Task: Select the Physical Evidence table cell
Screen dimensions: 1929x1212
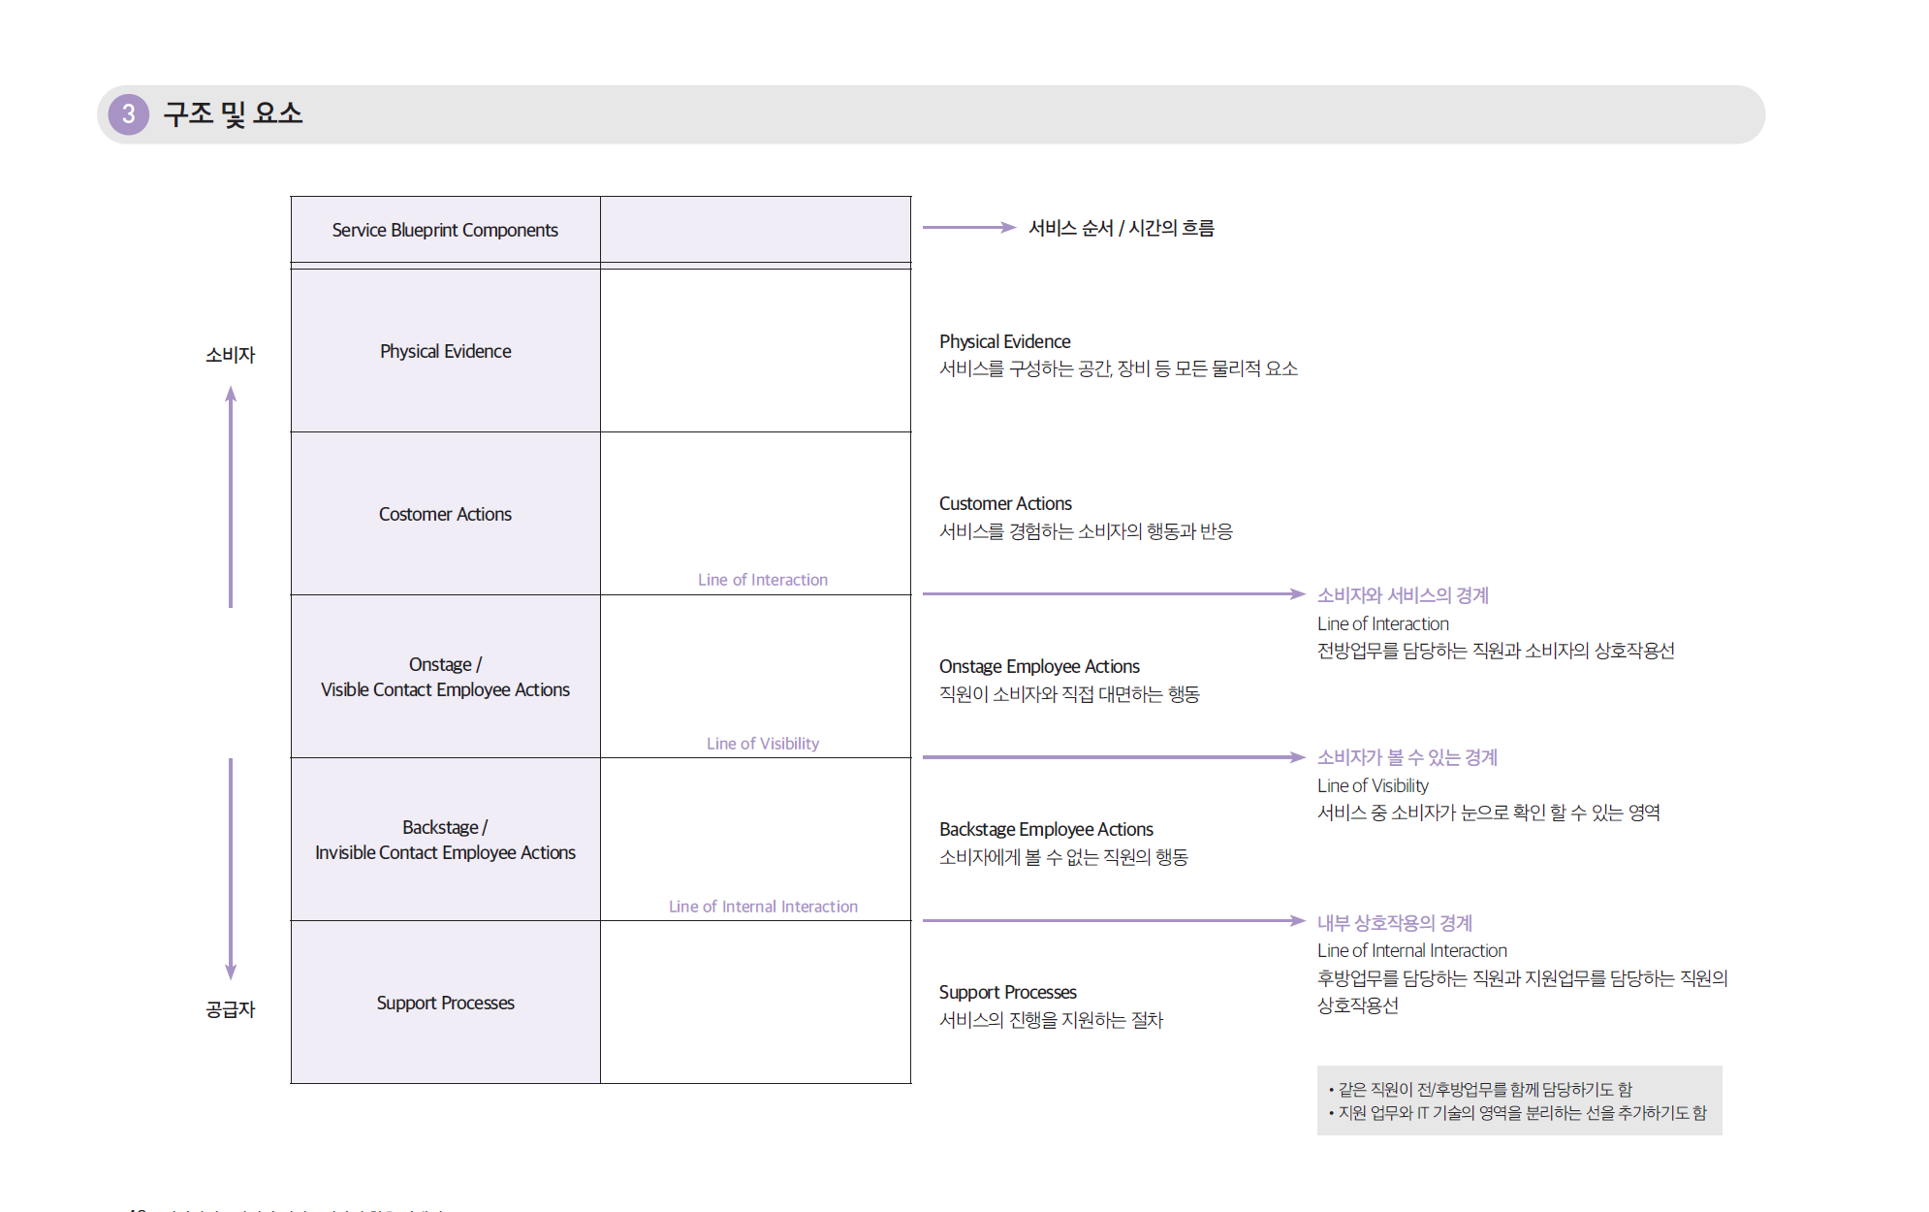Action: point(445,351)
